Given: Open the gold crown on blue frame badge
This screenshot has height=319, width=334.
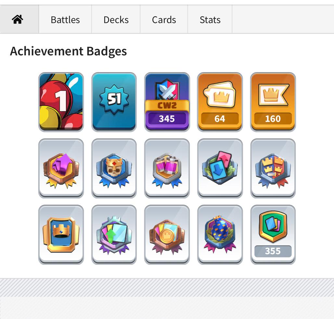Looking at the screenshot, I should click(x=61, y=234).
